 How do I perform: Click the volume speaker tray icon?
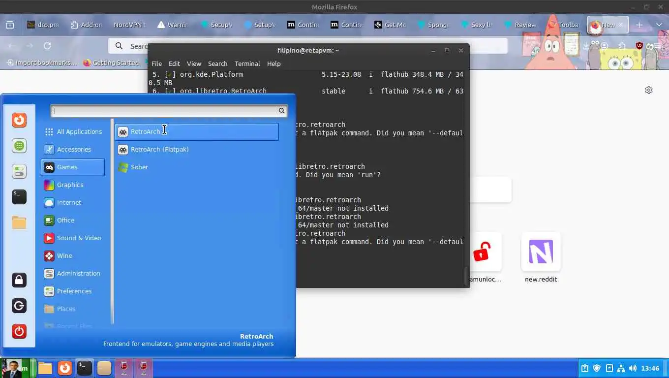(633, 368)
